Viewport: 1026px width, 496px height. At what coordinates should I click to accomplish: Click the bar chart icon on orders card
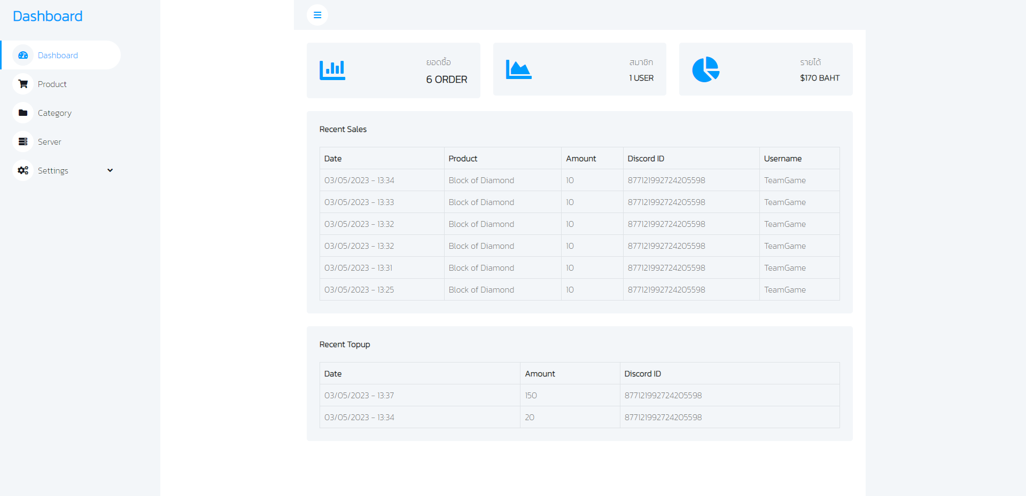coord(332,70)
